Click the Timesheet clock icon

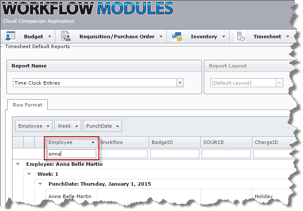click(x=241, y=37)
